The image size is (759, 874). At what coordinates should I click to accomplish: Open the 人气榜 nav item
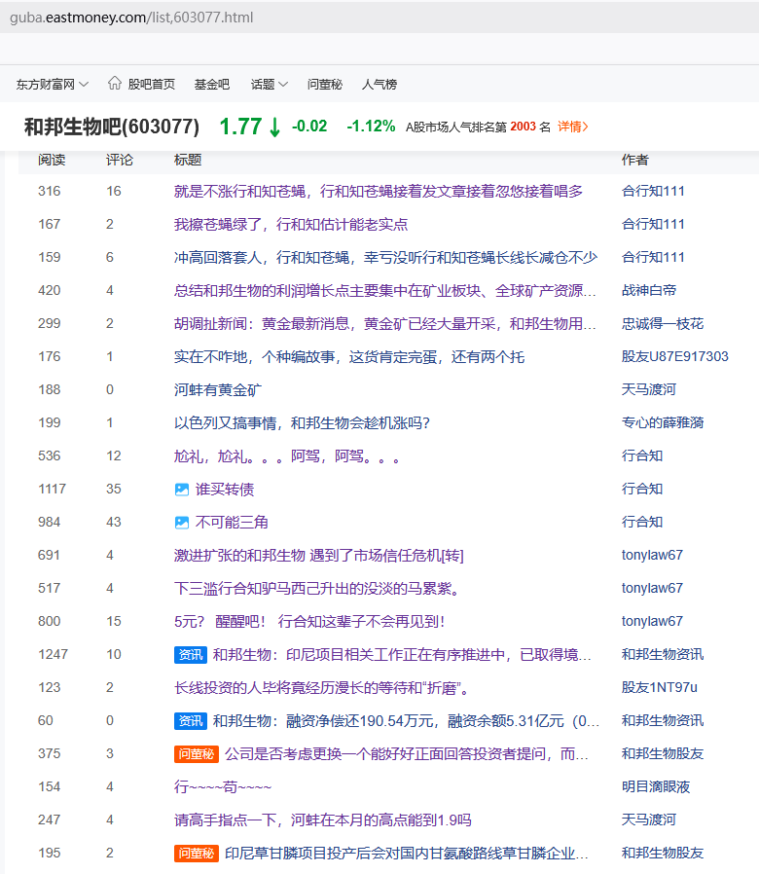pyautogui.click(x=379, y=84)
